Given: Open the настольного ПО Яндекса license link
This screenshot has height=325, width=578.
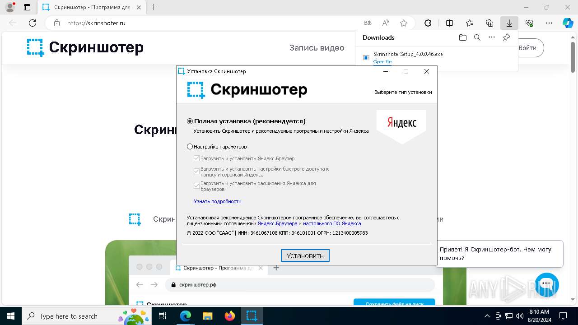Looking at the screenshot, I should pos(332,223).
